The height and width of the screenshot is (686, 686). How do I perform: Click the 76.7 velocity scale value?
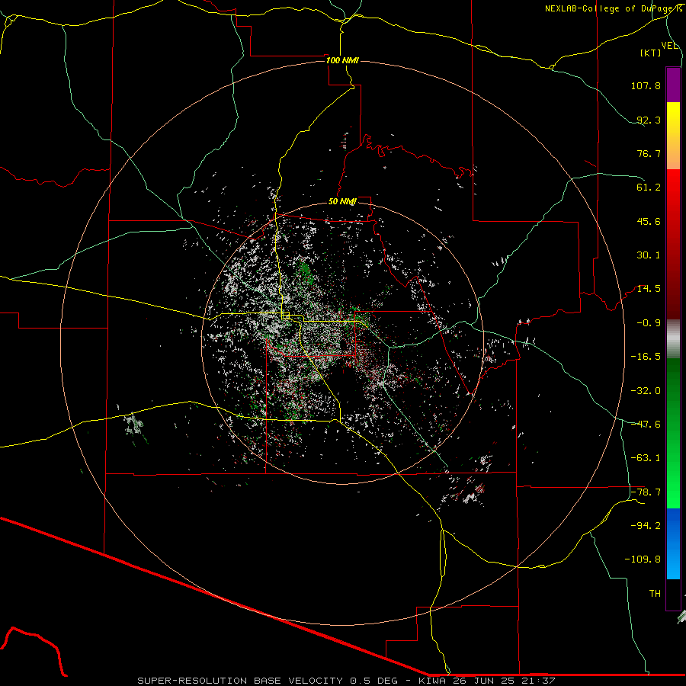click(x=649, y=153)
